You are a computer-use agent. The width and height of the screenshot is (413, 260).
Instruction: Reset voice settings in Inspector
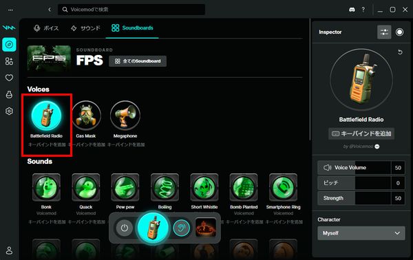tap(400, 52)
